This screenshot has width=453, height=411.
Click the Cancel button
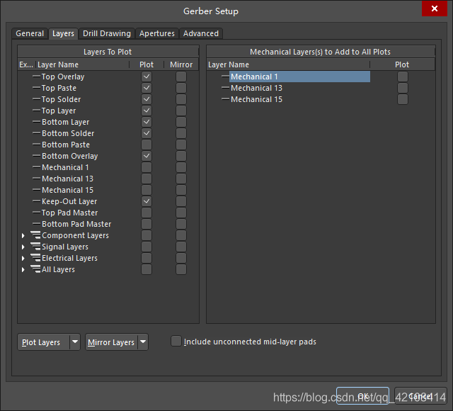[420, 395]
